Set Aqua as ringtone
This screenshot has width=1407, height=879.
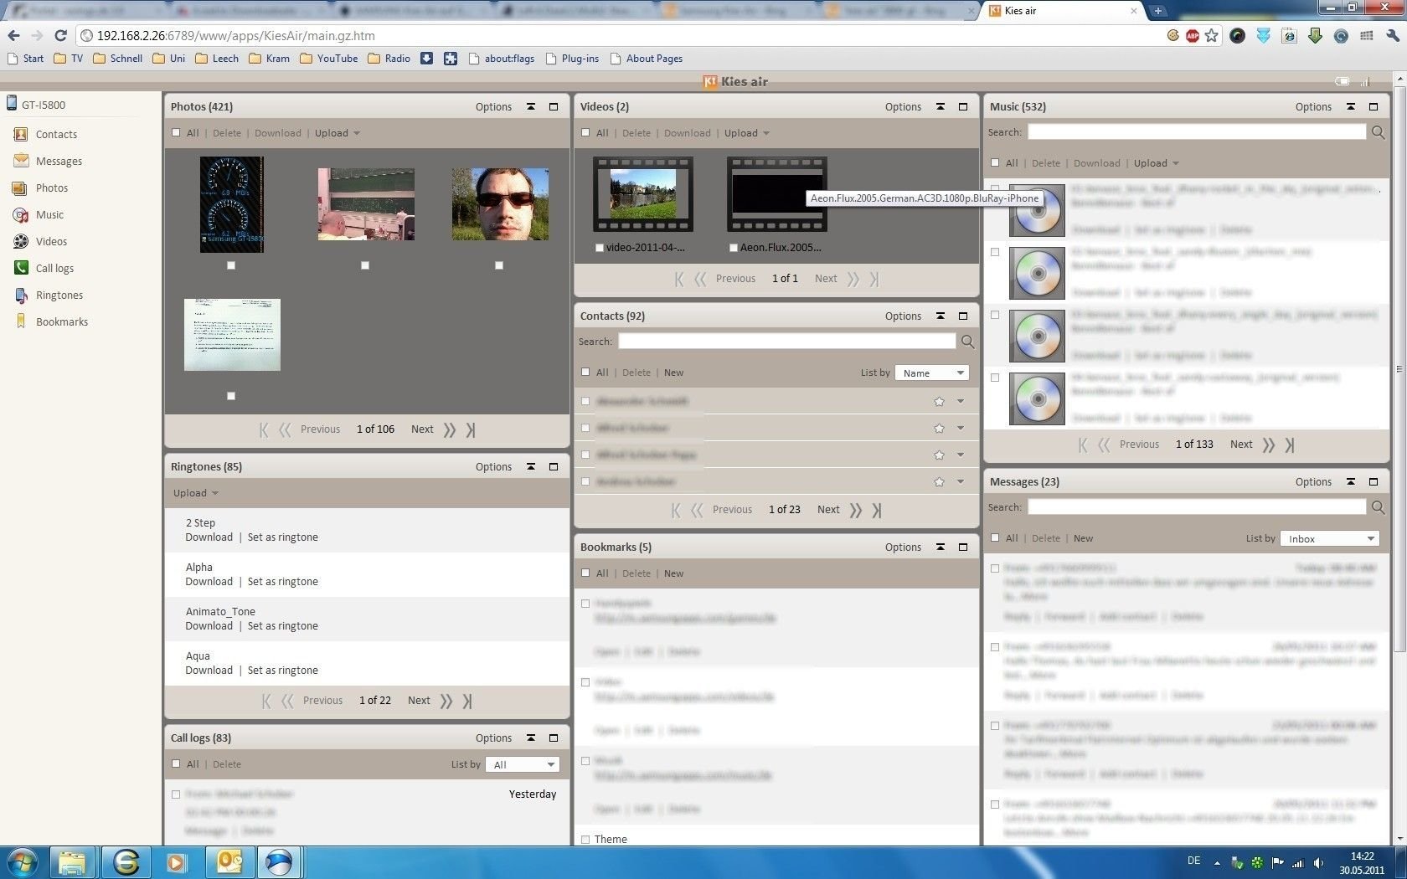point(282,671)
